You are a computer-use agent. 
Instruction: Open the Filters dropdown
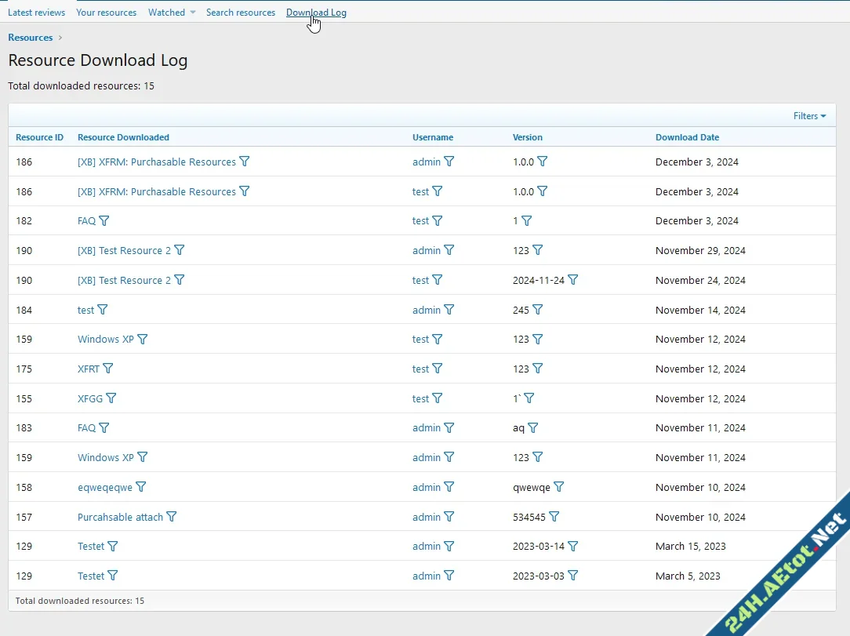[x=809, y=115]
